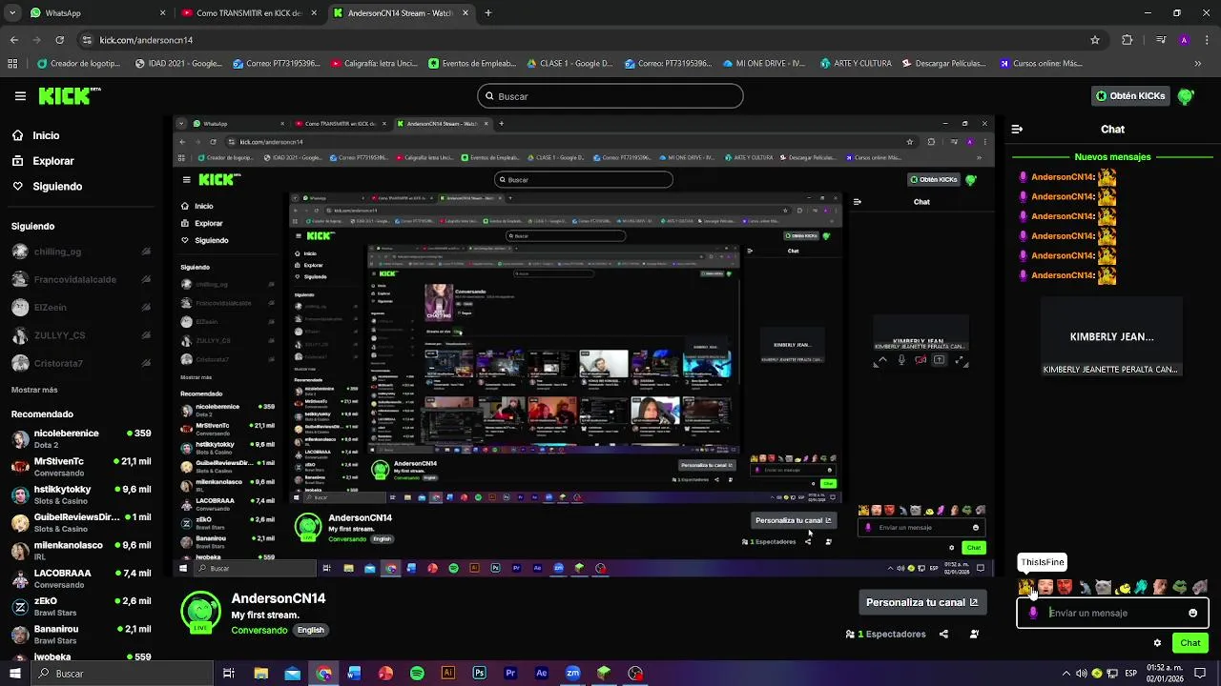Expand following list with Mostrar más
The width and height of the screenshot is (1221, 686).
[x=34, y=390]
